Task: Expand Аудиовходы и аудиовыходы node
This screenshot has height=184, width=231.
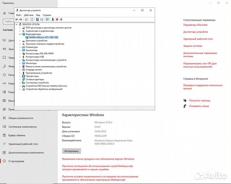Action: click(20, 31)
